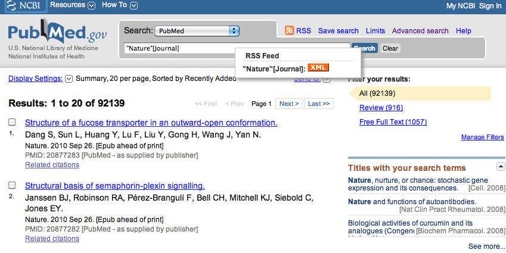Collapse the Titles with your search terms panel

501,167
